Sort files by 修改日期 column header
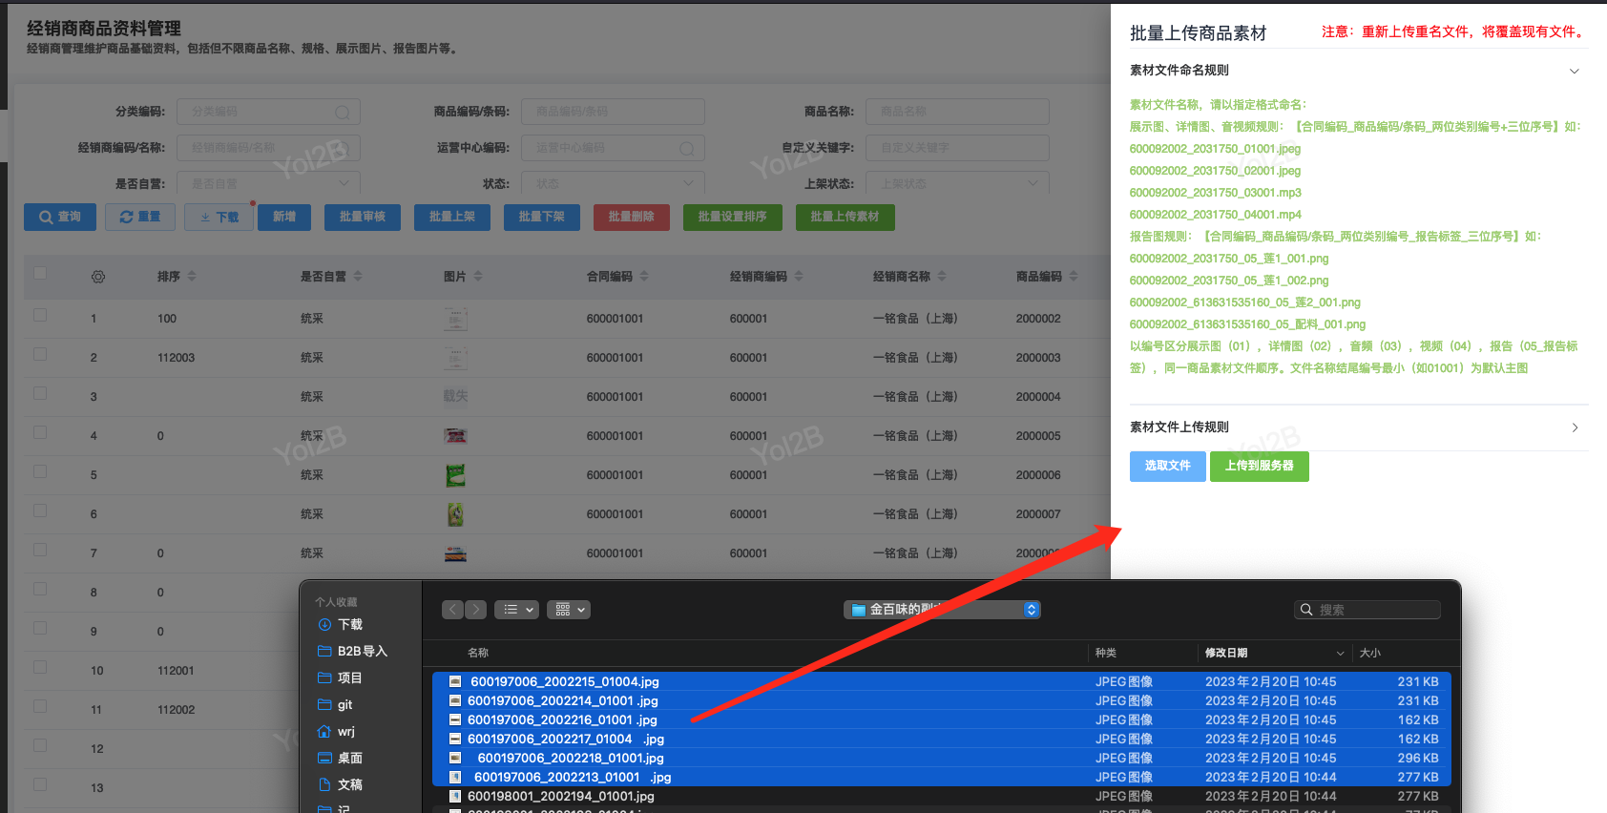 pos(1274,653)
